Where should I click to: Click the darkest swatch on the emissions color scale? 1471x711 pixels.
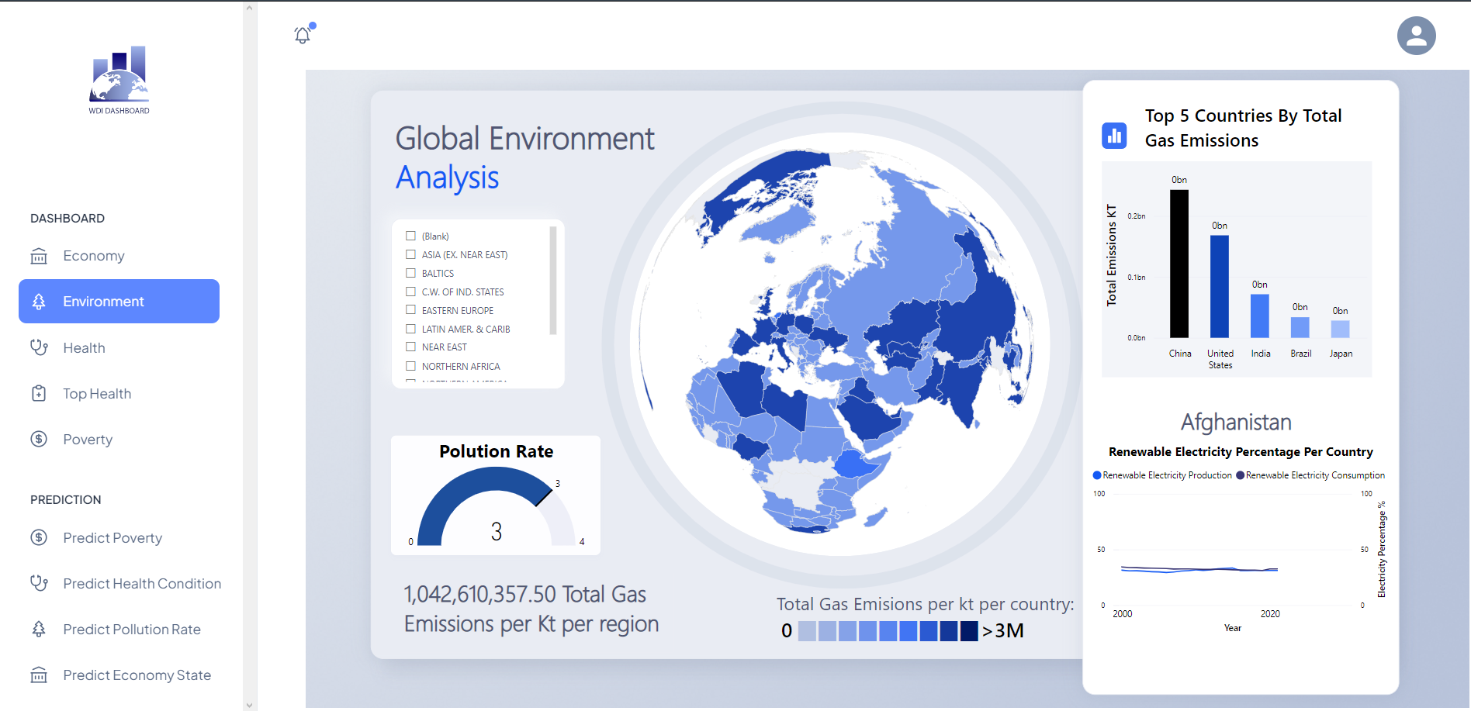pyautogui.click(x=969, y=630)
